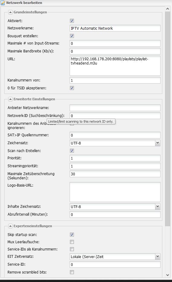The image size is (172, 282).
Task: Click the vertical scrollbar thumb
Action: [x=167, y=119]
